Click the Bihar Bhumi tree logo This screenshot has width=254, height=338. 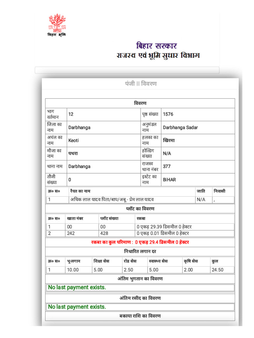[x=57, y=25]
